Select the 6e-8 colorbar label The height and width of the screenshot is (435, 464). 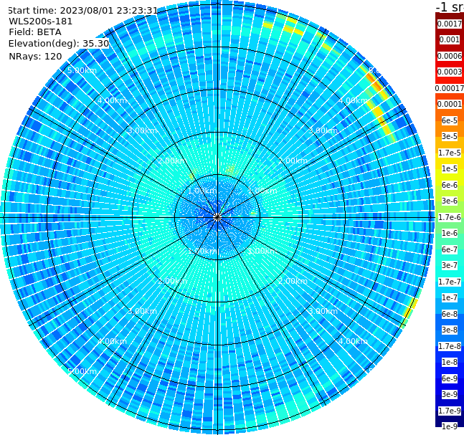tap(450, 314)
